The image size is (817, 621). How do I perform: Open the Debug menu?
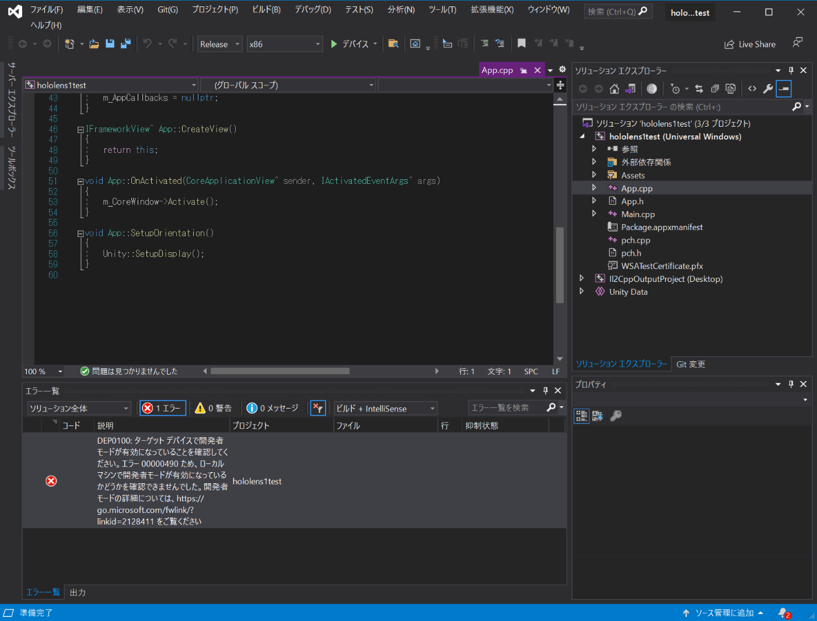pos(313,10)
